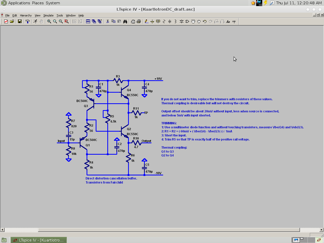Copy with the duplicate pages icon
324x243 pixels.
click(113, 22)
